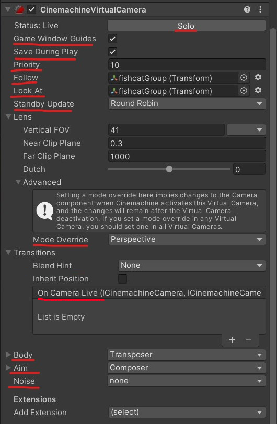The width and height of the screenshot is (277, 424).
Task: Disable the CinemachineVirtualCamera component checkbox
Action: pyautogui.click(x=32, y=10)
